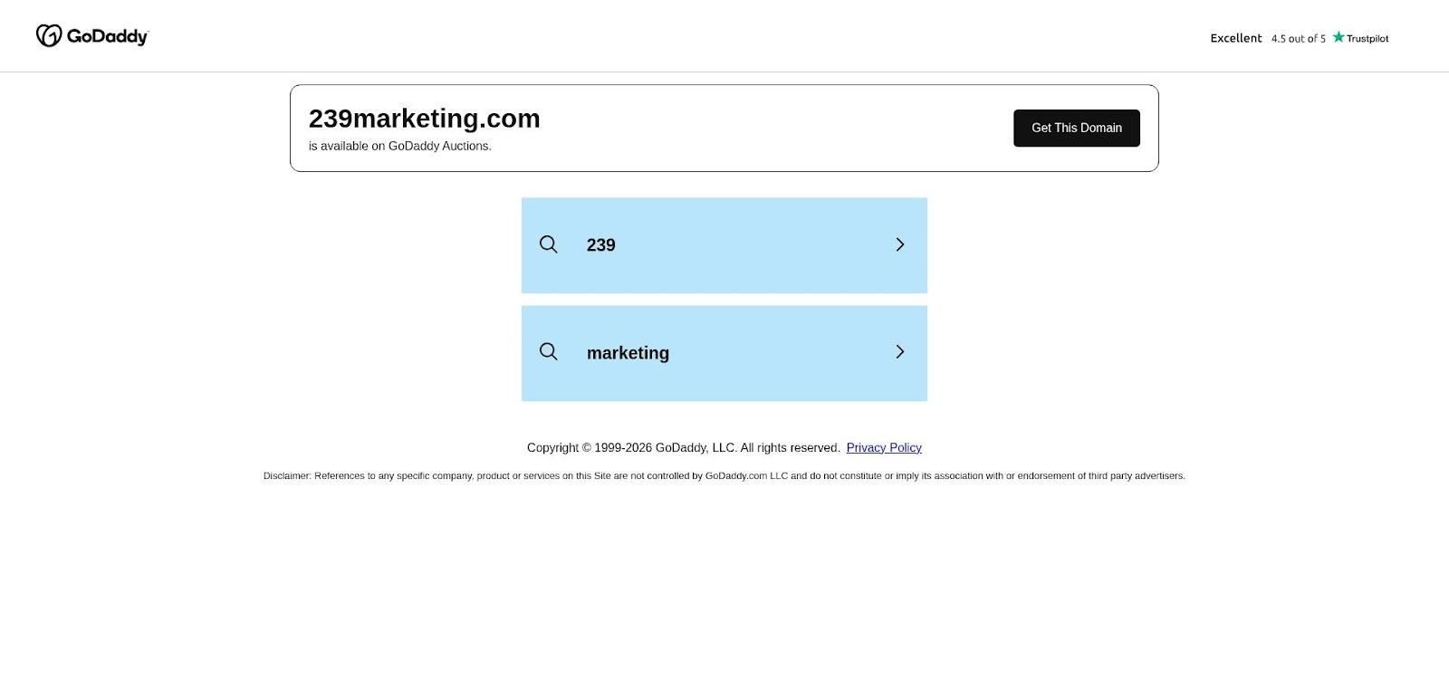Click the GoDaddy wordmark in header
This screenshot has height=679, width=1449.
[108, 36]
